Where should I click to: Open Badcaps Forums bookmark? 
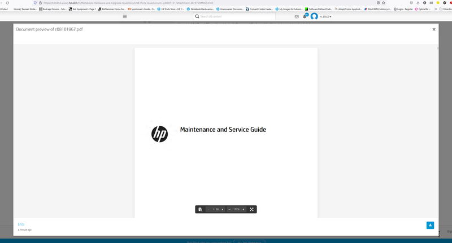[53, 9]
